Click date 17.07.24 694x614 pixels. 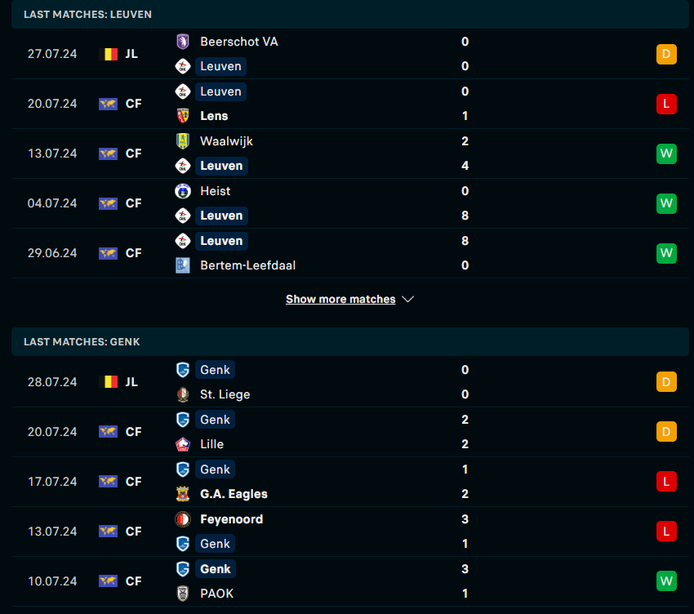pyautogui.click(x=52, y=482)
